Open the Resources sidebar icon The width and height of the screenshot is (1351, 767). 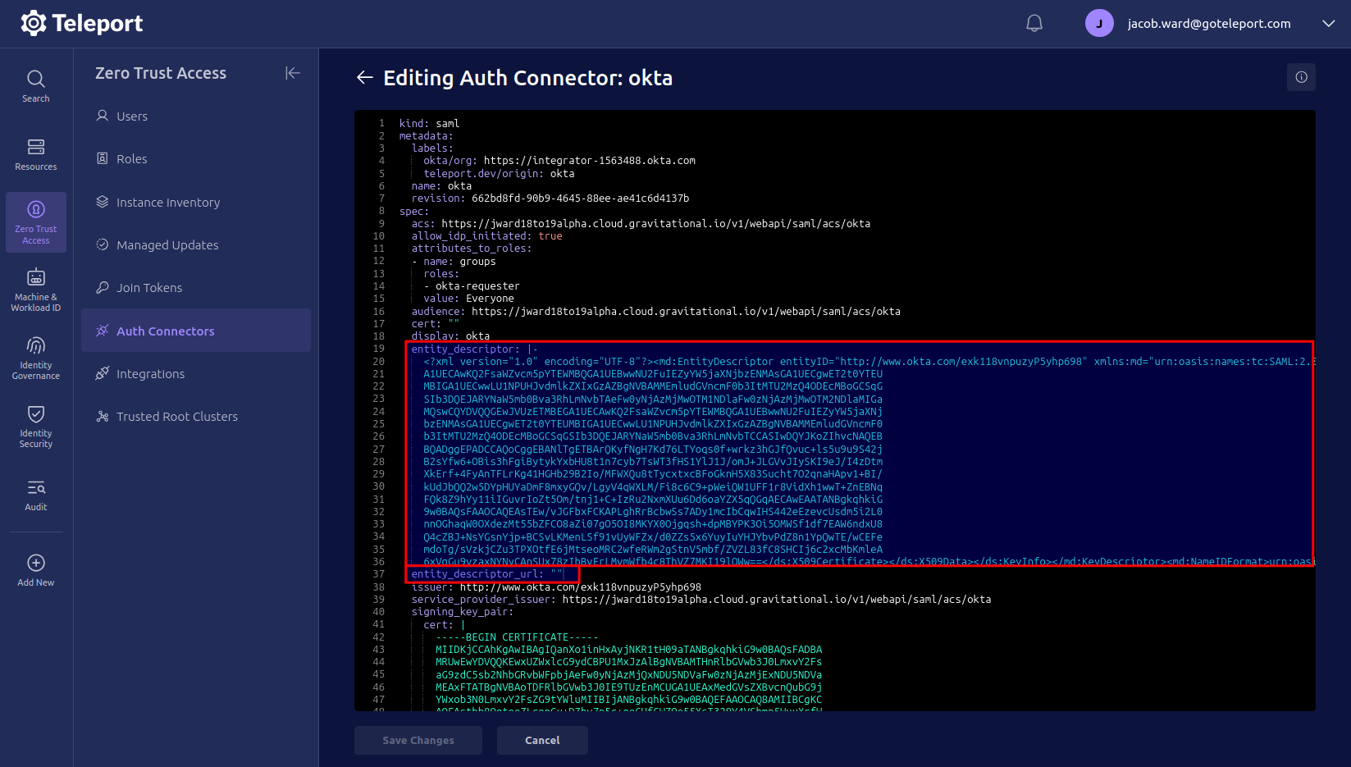pos(35,154)
